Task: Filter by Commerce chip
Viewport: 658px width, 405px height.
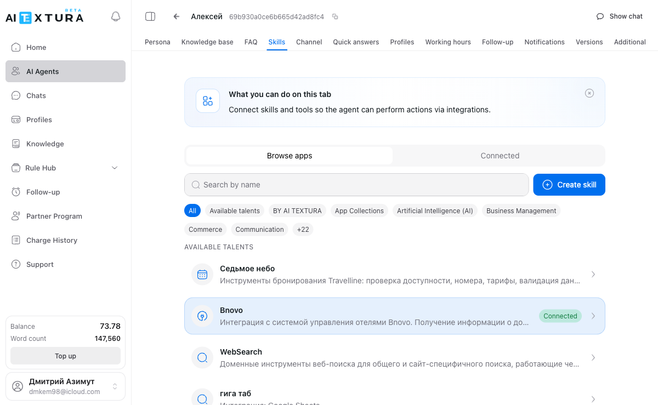Action: pyautogui.click(x=206, y=230)
